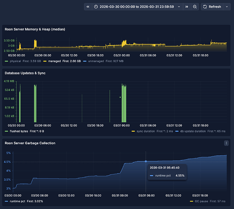Open the Garbage Collection panel menu dots
Screen dimensions: 234x209
coord(226,143)
